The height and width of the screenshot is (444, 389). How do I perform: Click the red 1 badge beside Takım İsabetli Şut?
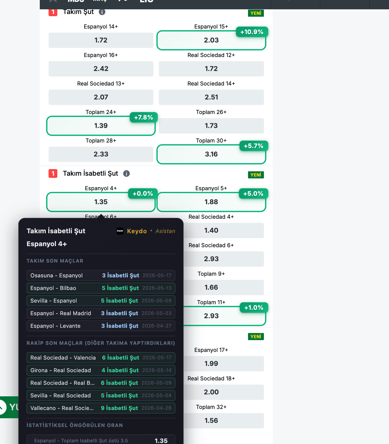coord(53,173)
